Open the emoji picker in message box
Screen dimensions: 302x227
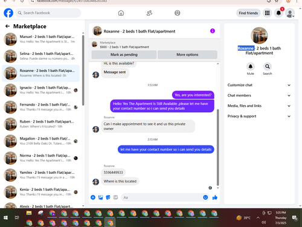click(x=205, y=197)
